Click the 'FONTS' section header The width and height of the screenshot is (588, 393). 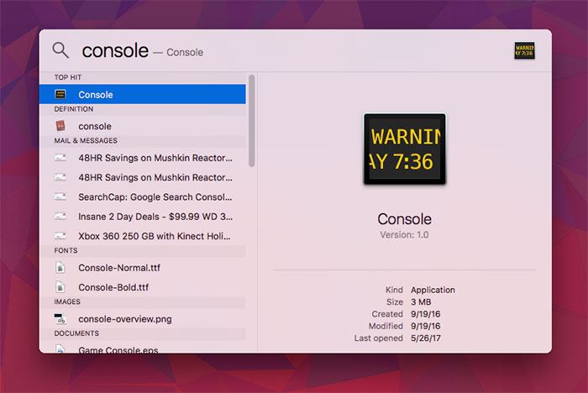click(x=66, y=250)
